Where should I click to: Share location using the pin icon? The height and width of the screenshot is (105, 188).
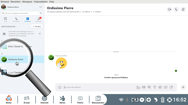pos(155,87)
